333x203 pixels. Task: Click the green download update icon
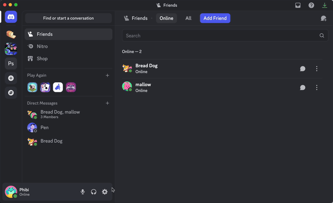coord(325,5)
